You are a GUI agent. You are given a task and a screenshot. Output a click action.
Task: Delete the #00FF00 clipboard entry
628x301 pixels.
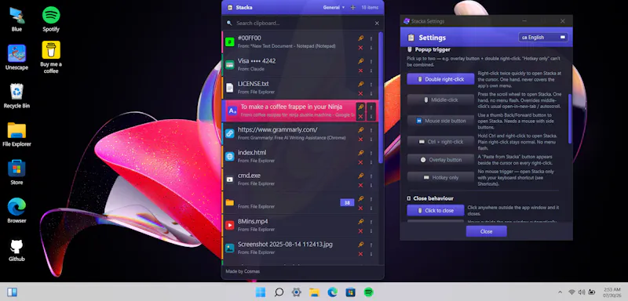click(x=360, y=48)
